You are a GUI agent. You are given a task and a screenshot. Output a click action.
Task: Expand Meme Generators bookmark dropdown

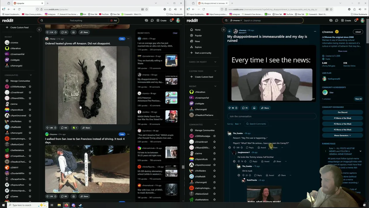click(342, 135)
